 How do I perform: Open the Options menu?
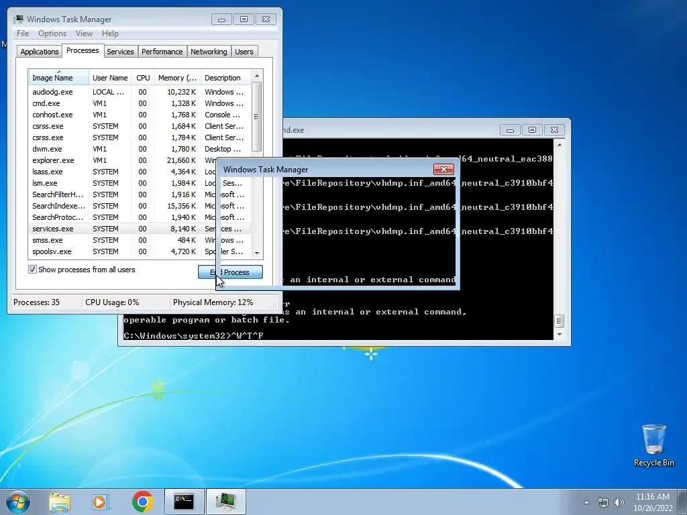tap(52, 34)
